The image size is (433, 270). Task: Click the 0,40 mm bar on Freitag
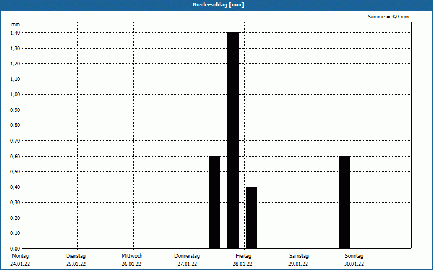point(251,218)
